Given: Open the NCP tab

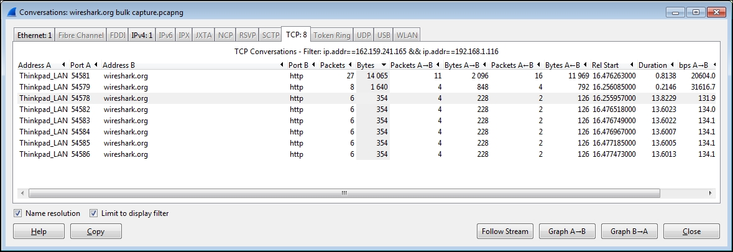Looking at the screenshot, I should tap(225, 35).
